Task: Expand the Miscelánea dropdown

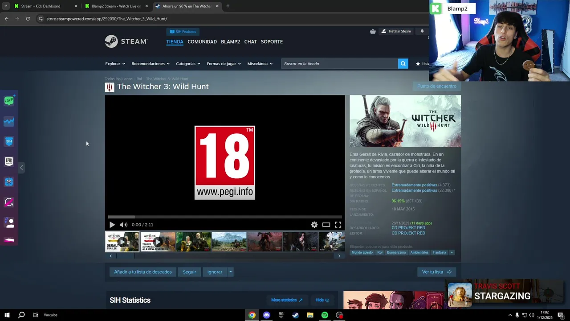Action: click(260, 64)
